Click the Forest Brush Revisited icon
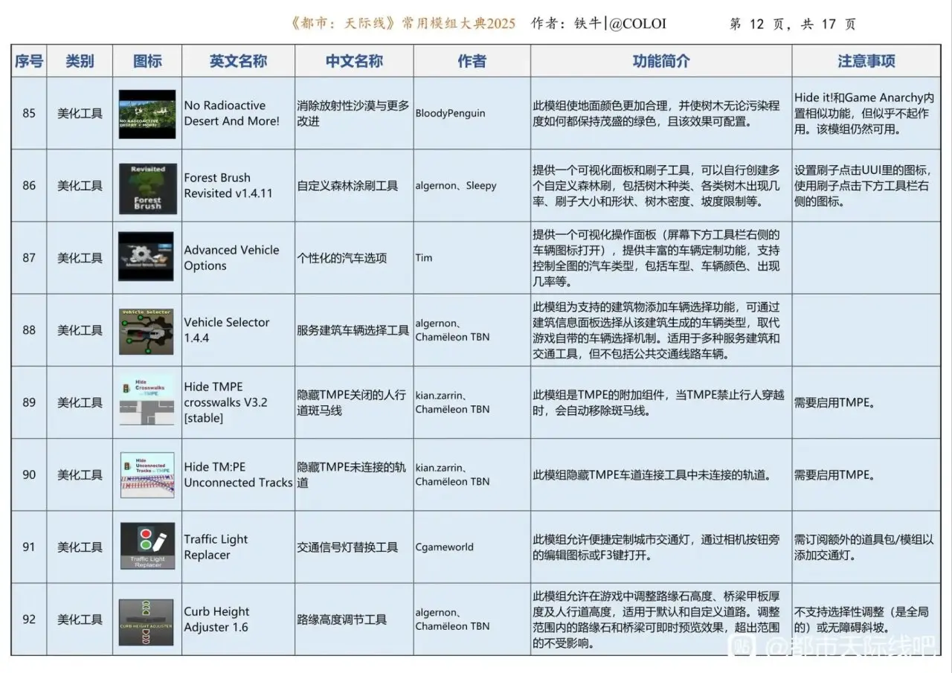This screenshot has height=673, width=952. click(147, 186)
